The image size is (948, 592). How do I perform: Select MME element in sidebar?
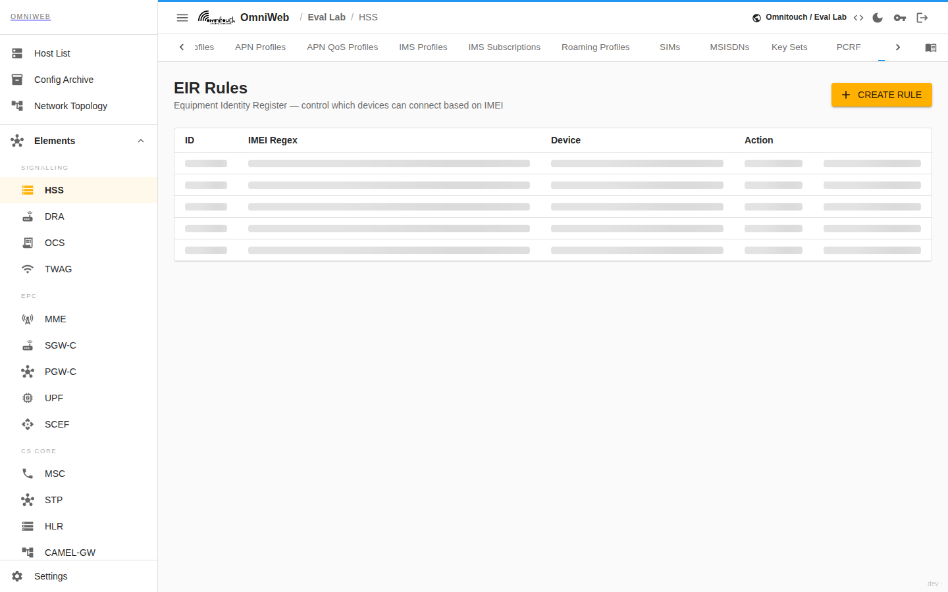[79, 319]
